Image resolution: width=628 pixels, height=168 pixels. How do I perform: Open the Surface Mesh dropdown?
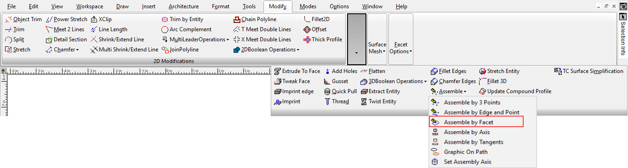tap(377, 39)
